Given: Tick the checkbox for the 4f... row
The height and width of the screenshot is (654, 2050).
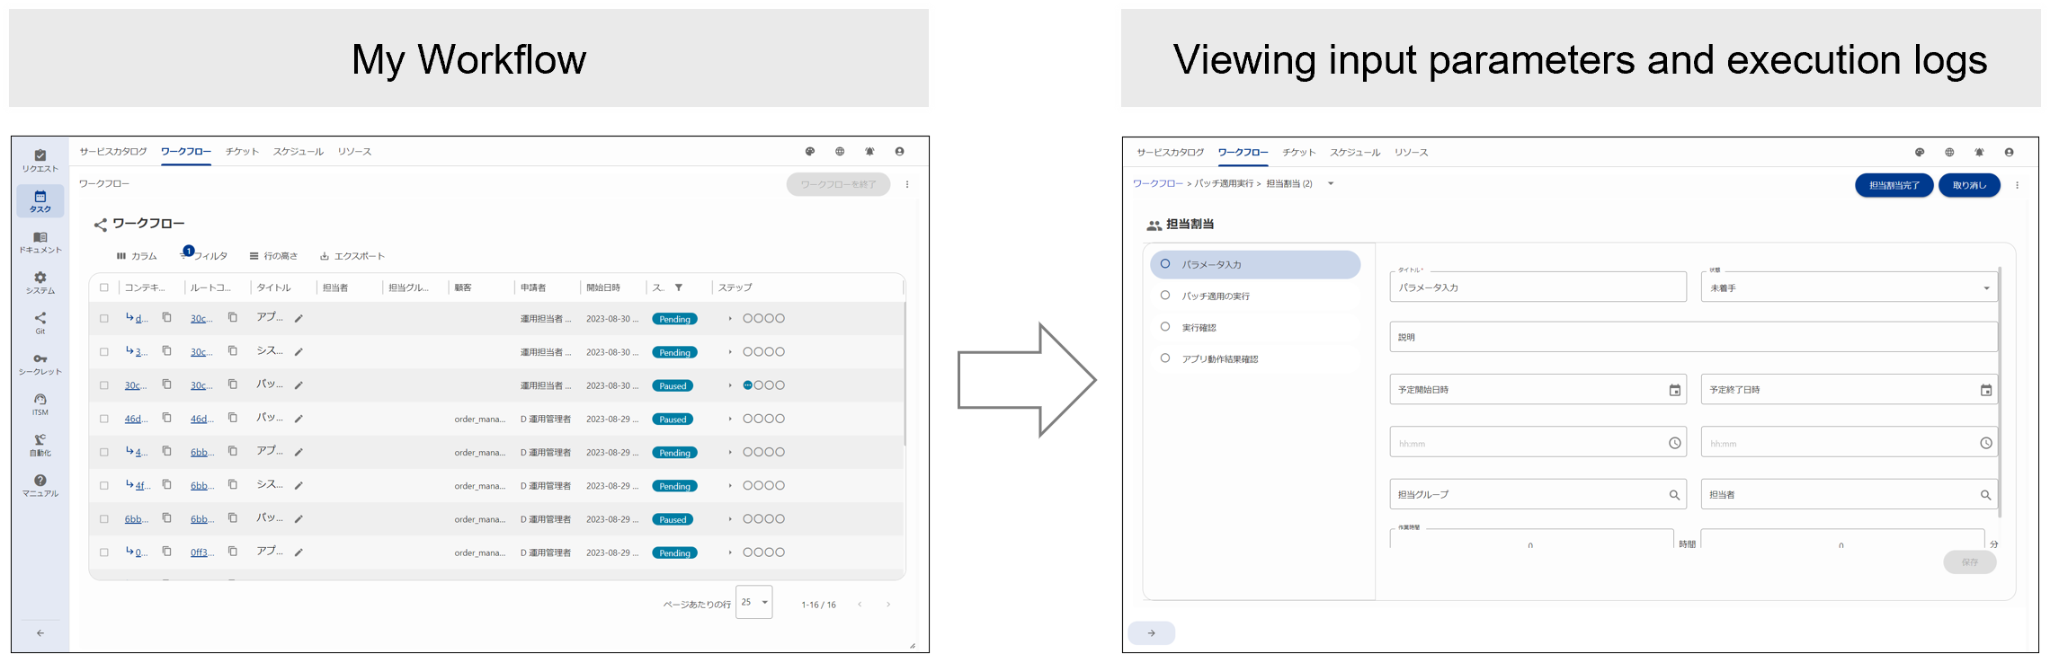Looking at the screenshot, I should pyautogui.click(x=104, y=486).
